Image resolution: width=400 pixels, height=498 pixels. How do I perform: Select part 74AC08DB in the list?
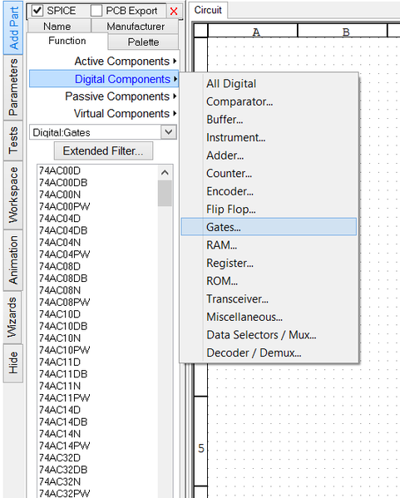point(63,279)
